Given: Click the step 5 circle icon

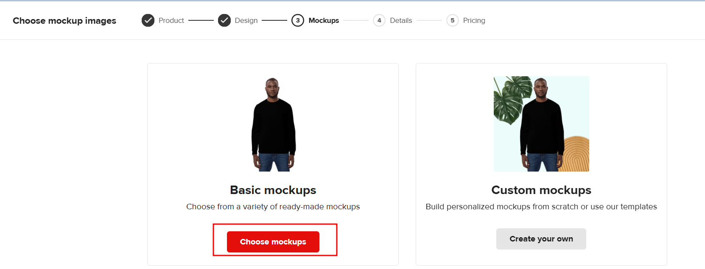Looking at the screenshot, I should (453, 20).
